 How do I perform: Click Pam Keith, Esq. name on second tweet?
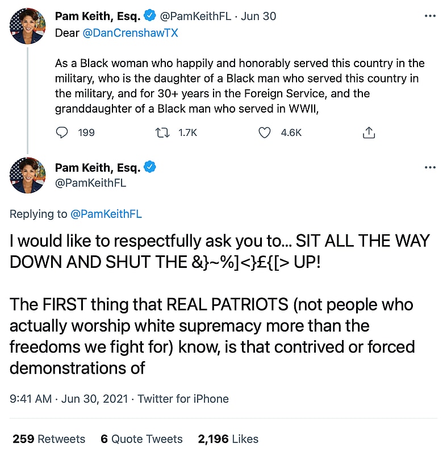[98, 167]
